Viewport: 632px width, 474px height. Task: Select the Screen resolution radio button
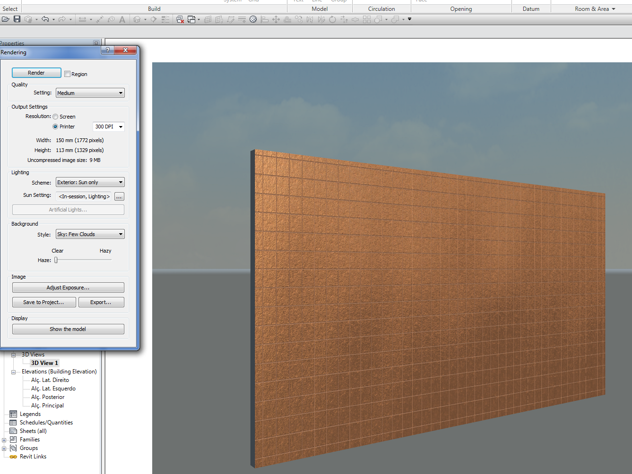(x=55, y=117)
